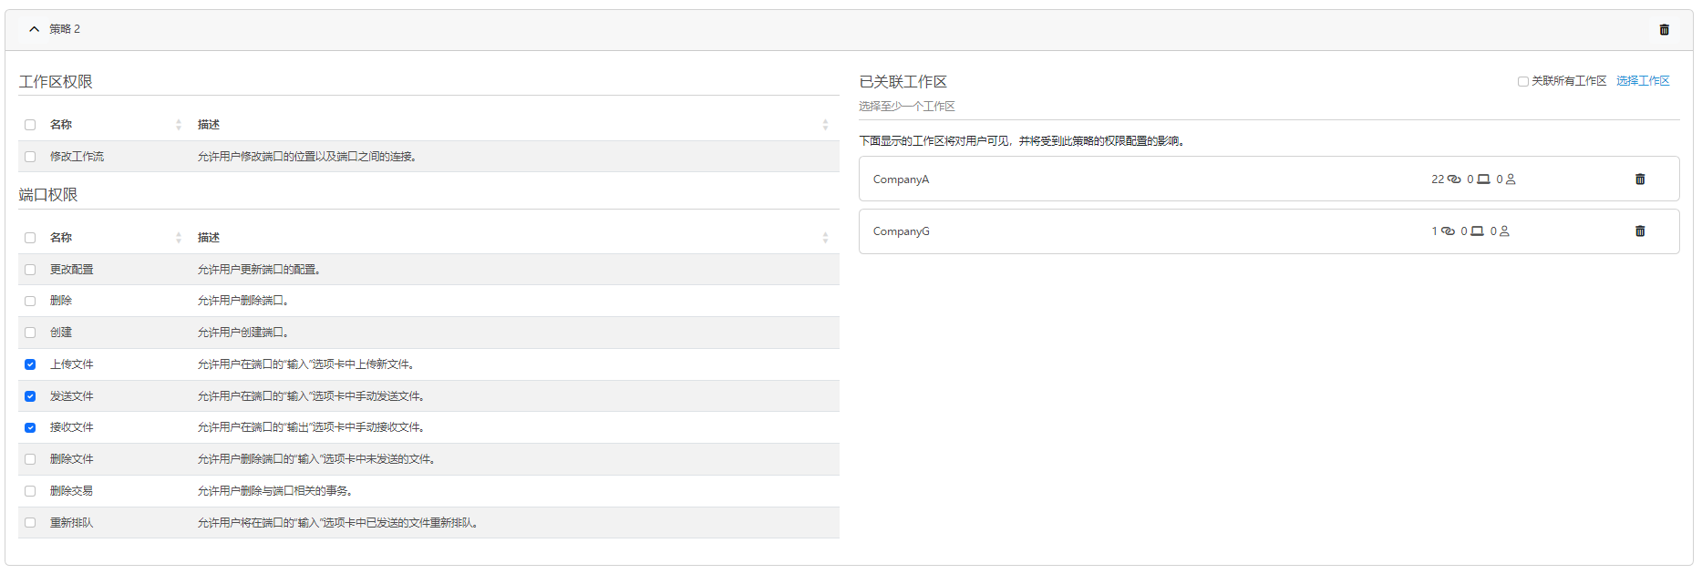Remove CompanyG workspace with trash icon
This screenshot has height=574, width=1702.
pyautogui.click(x=1639, y=231)
